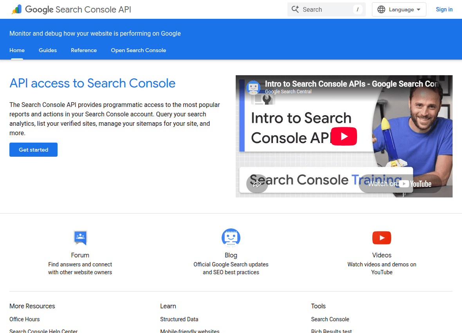Click 'Monitor and debug' banner tagline
This screenshot has height=333, width=462.
(95, 33)
